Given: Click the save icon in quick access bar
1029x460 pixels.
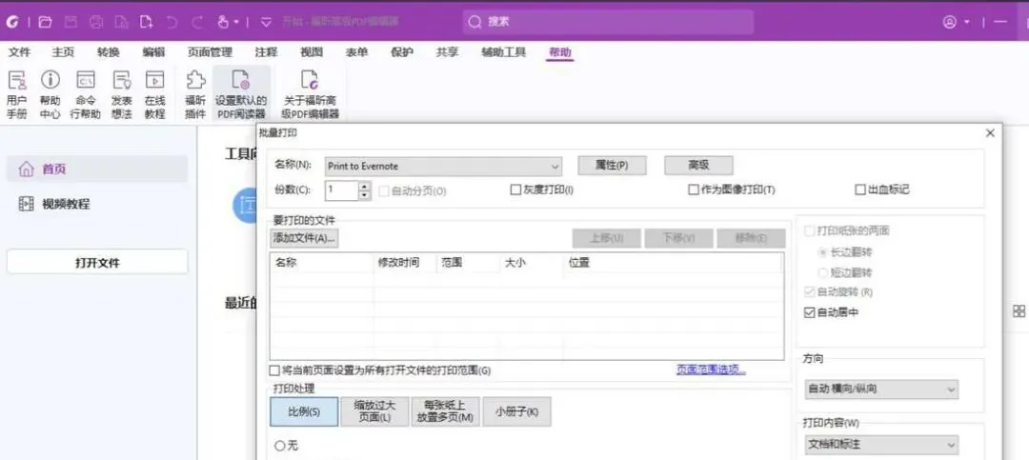Looking at the screenshot, I should 71,22.
